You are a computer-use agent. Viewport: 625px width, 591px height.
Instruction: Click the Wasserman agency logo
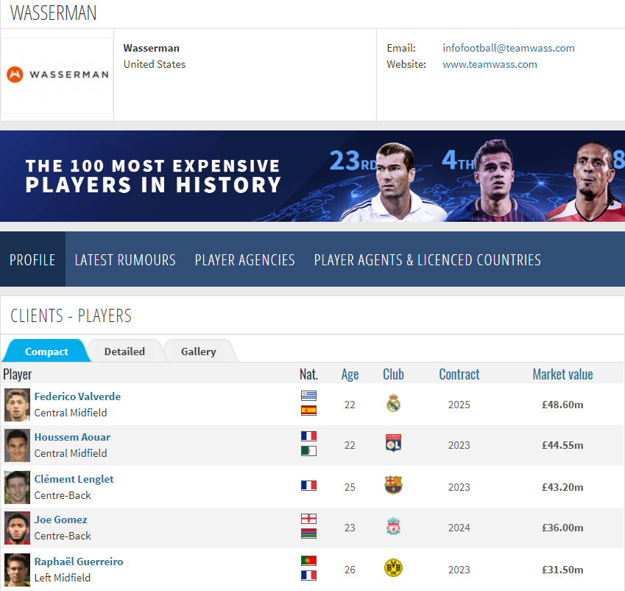pos(57,74)
